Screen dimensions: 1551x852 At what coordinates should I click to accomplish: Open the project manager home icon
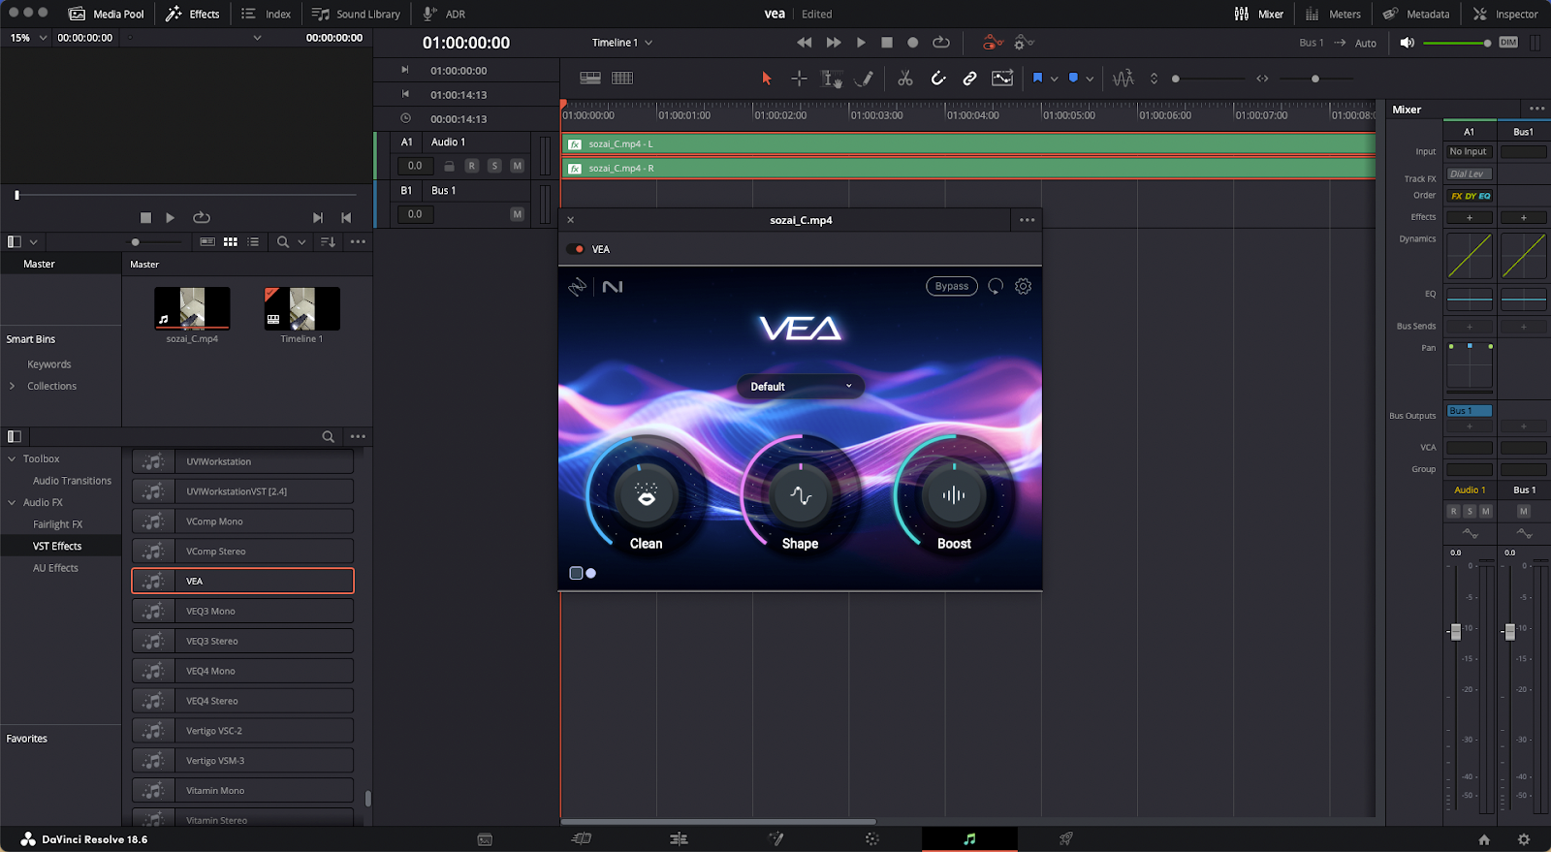click(x=1484, y=839)
